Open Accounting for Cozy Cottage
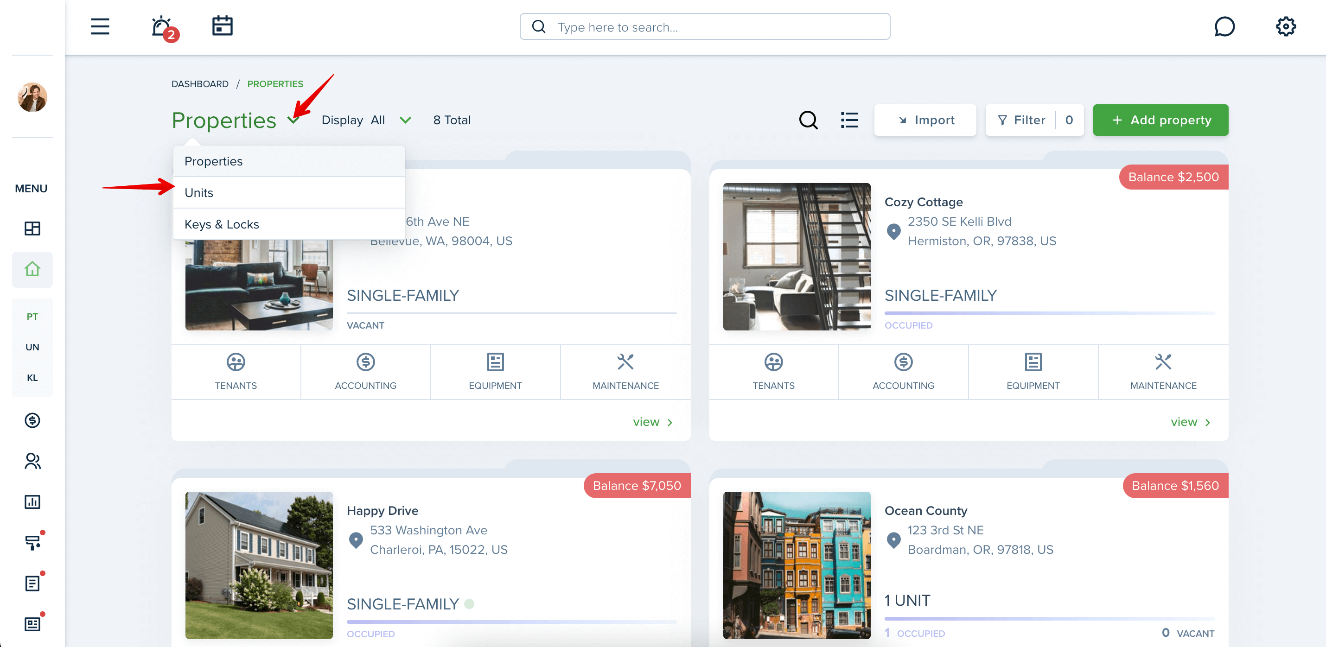1326x647 pixels. 903,372
